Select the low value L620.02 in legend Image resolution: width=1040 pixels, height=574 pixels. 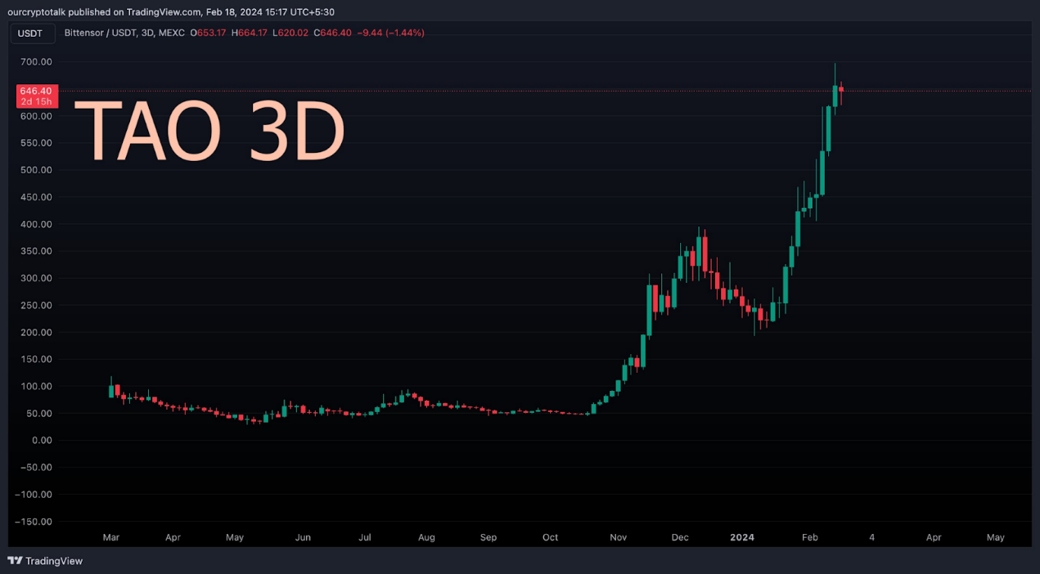[x=291, y=34]
